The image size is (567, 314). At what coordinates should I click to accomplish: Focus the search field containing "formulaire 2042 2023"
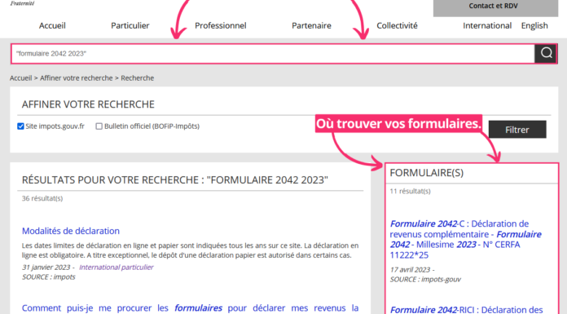point(273,54)
